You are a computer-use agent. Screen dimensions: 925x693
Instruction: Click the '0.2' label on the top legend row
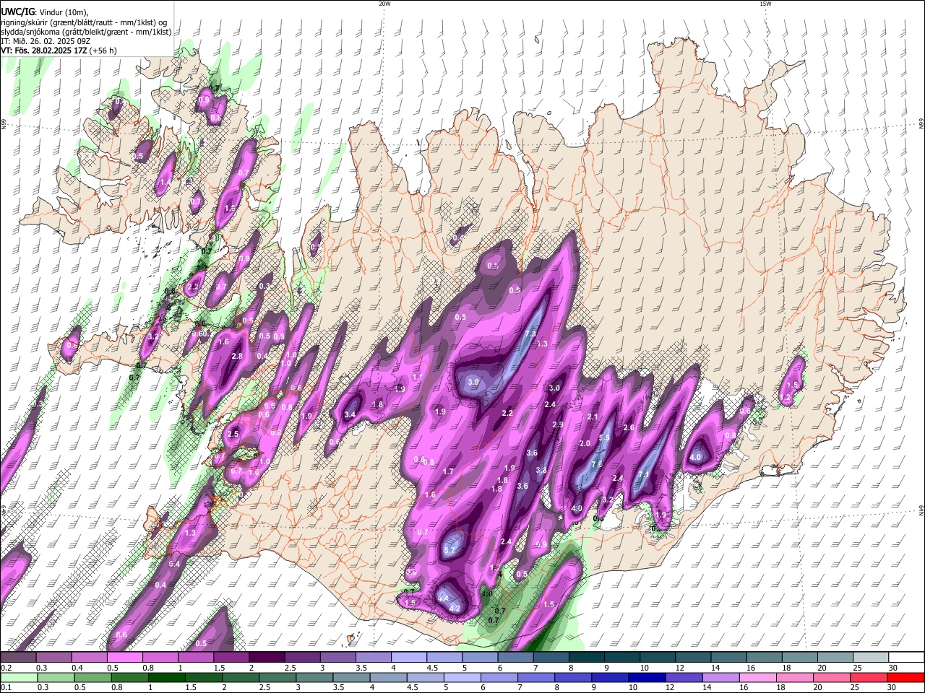pos(6,668)
